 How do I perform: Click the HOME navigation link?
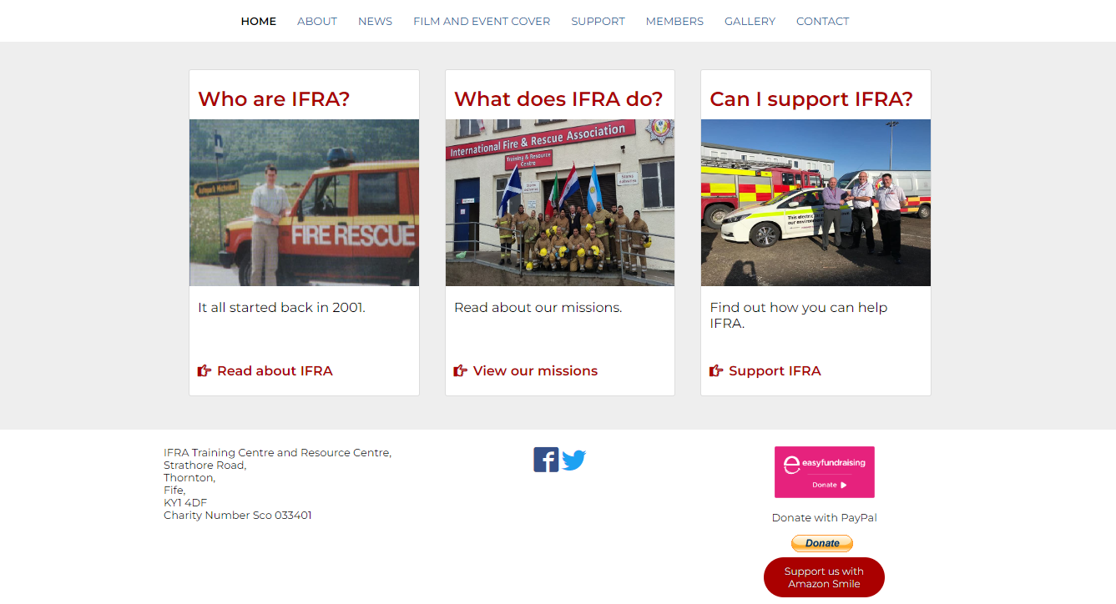tap(259, 21)
